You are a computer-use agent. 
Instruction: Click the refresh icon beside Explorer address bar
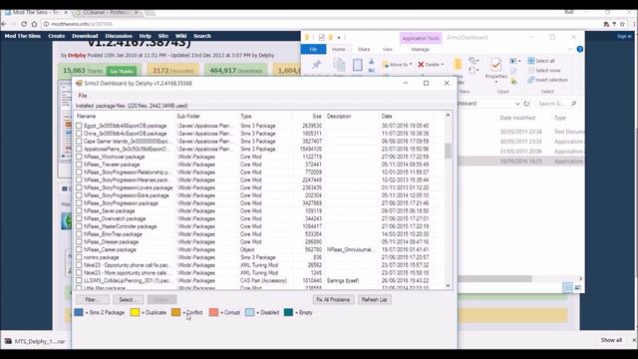click(x=526, y=104)
